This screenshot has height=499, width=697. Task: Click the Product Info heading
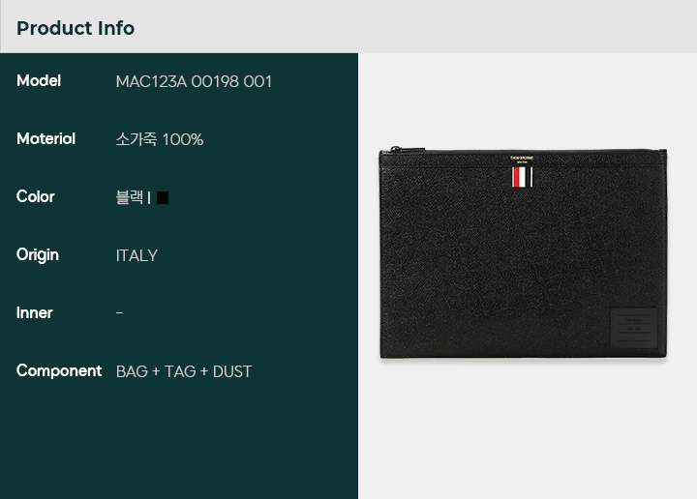click(76, 28)
